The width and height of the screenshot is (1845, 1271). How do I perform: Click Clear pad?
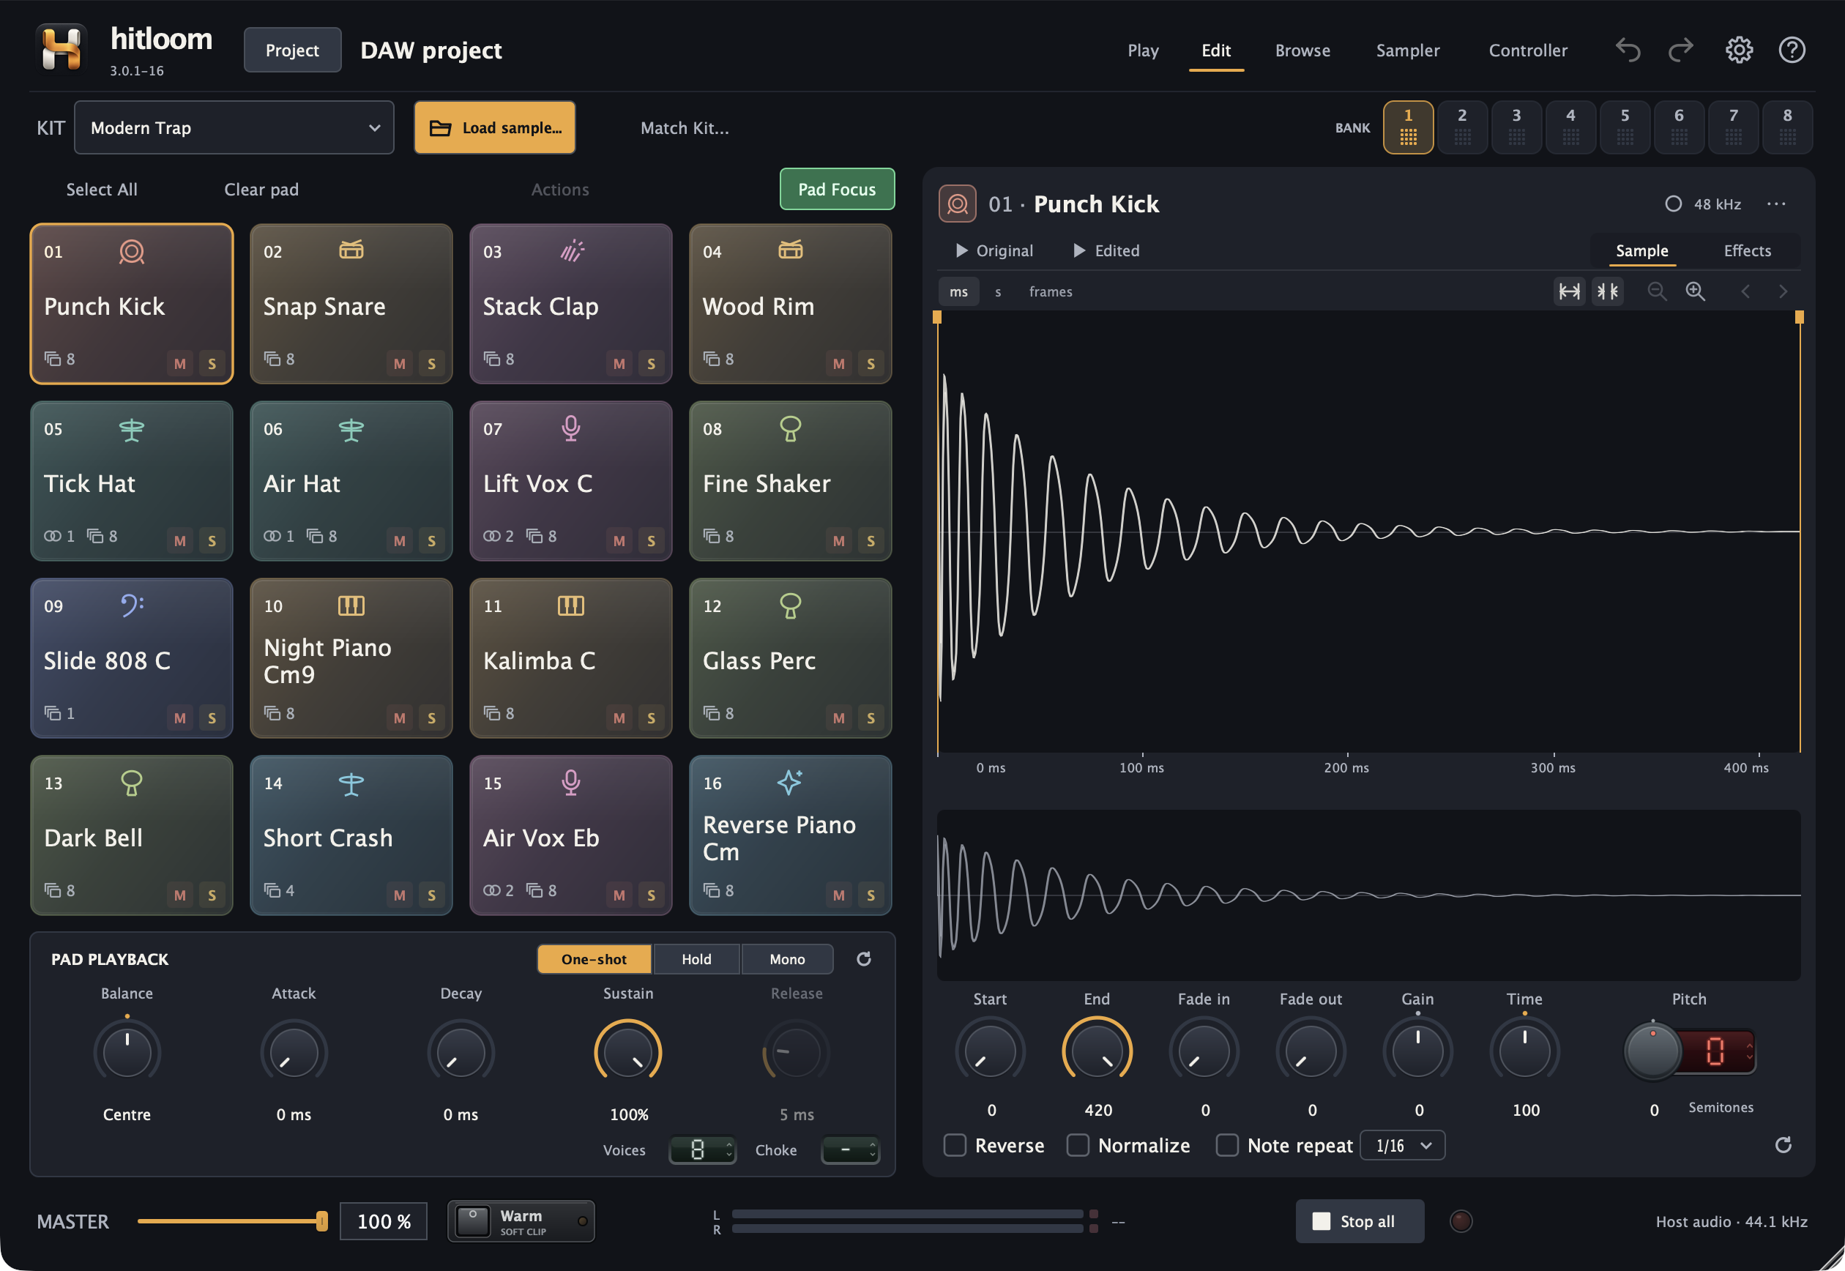[x=261, y=190]
